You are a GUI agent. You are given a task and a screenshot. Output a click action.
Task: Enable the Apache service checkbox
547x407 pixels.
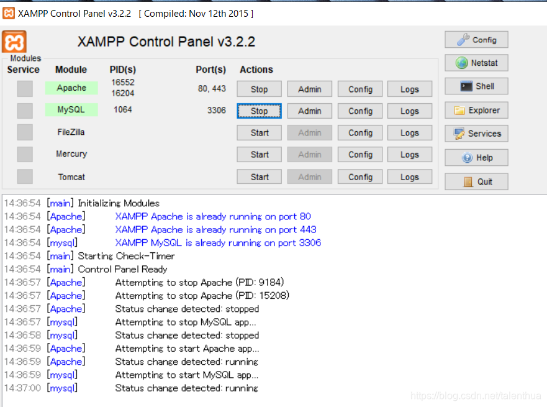click(x=24, y=88)
